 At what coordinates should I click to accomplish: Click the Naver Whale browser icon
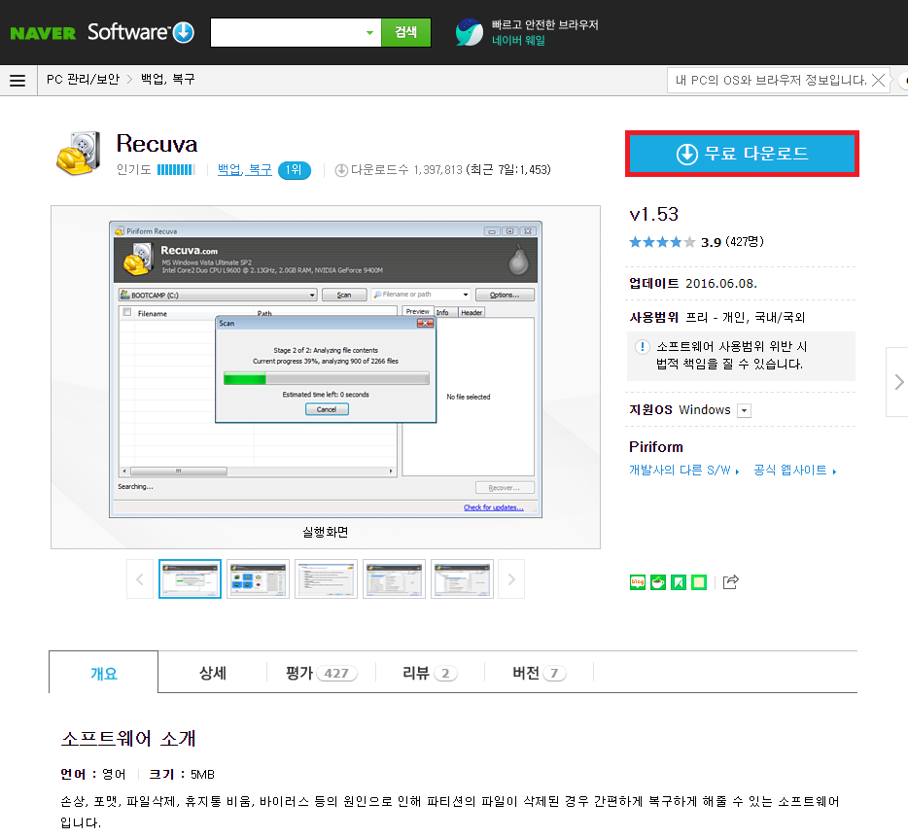point(469,32)
